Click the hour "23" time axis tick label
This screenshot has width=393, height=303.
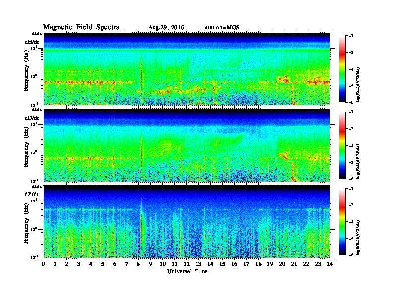(318, 264)
